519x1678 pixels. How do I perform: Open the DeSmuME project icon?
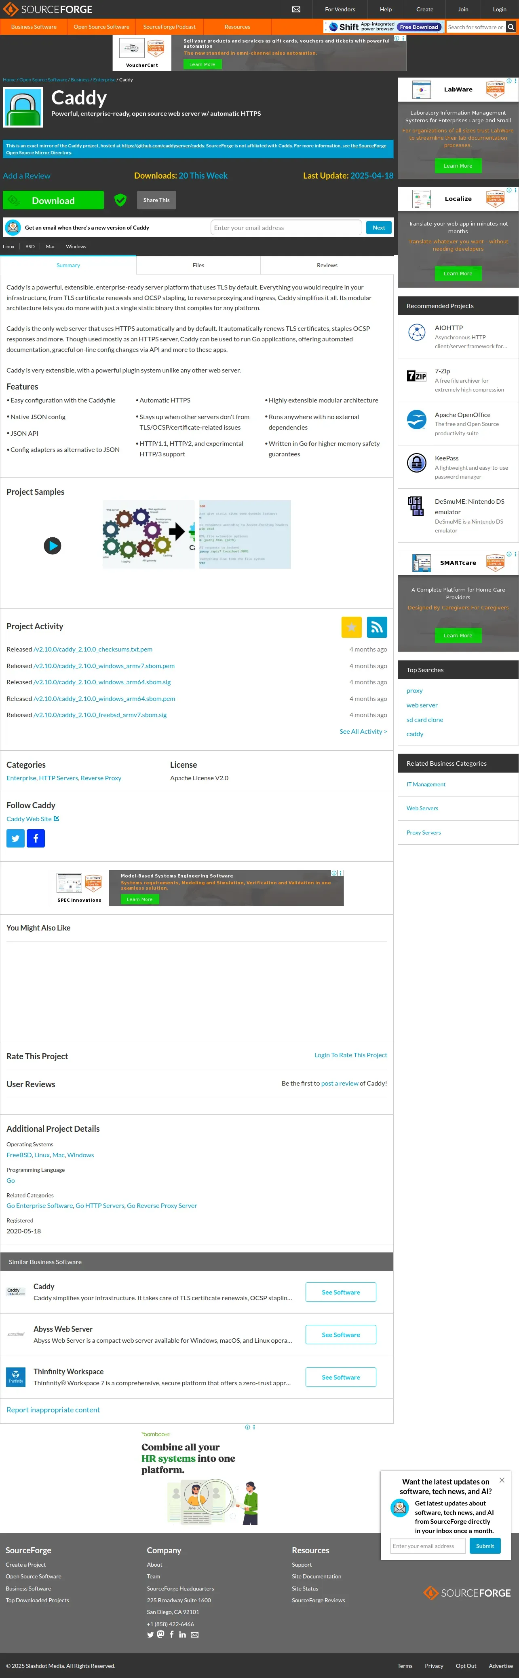point(416,506)
